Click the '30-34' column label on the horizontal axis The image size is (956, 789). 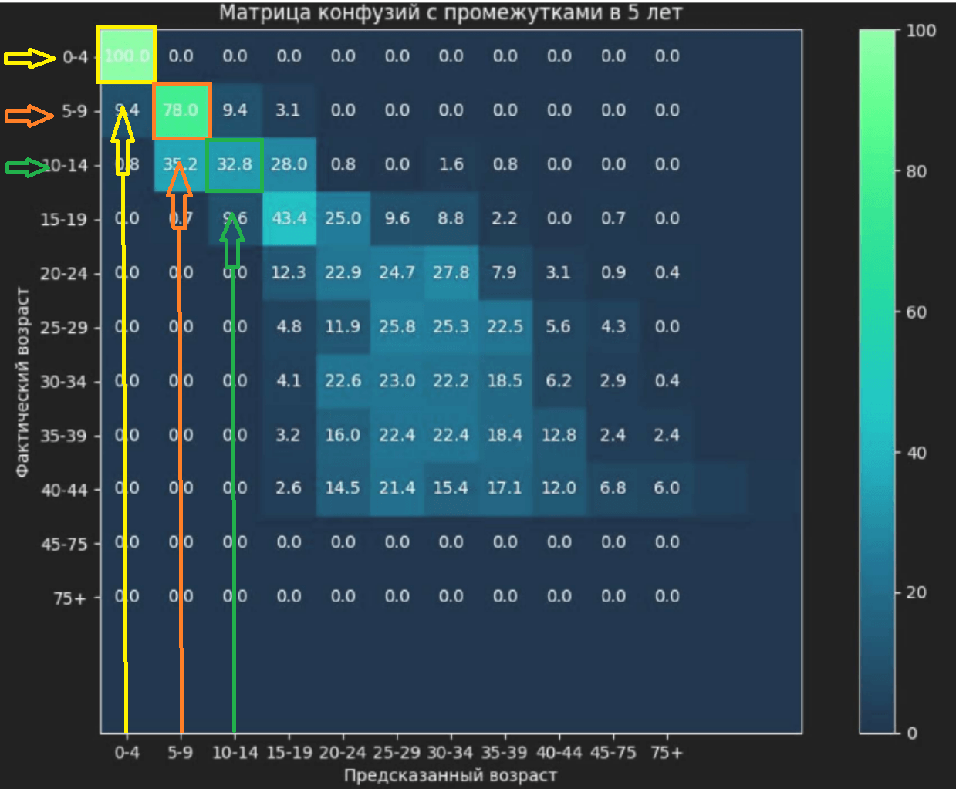click(451, 752)
